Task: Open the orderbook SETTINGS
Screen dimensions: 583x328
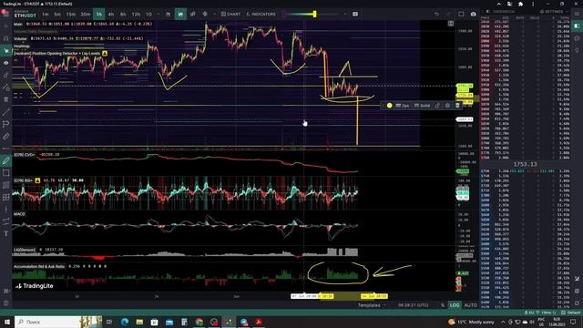Action: click(x=551, y=12)
